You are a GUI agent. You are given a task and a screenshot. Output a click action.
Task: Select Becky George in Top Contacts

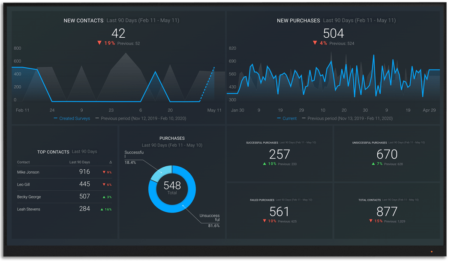pos(29,197)
